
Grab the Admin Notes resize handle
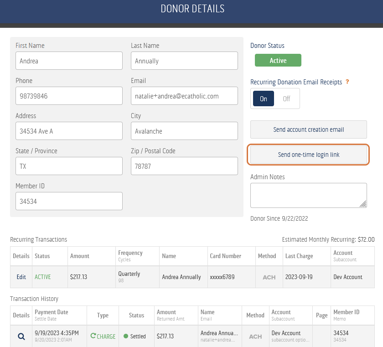(x=363, y=204)
